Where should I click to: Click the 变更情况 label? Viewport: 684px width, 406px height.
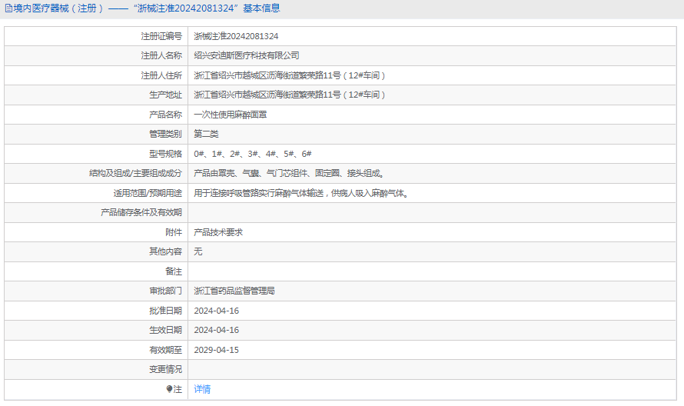click(x=165, y=369)
